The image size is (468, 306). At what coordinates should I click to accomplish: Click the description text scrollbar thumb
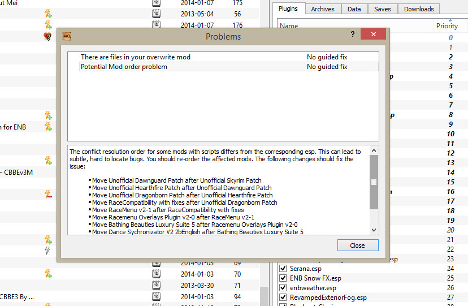[374, 182]
